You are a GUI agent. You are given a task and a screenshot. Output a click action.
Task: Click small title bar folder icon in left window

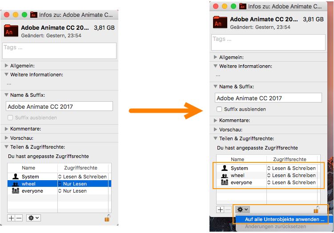pos(34,15)
